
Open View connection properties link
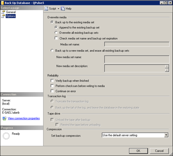24,118
